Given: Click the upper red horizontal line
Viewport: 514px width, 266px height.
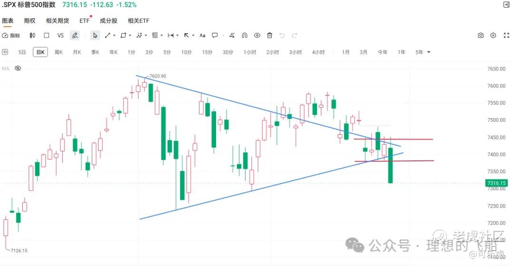Looking at the screenshot, I should click(x=394, y=139).
